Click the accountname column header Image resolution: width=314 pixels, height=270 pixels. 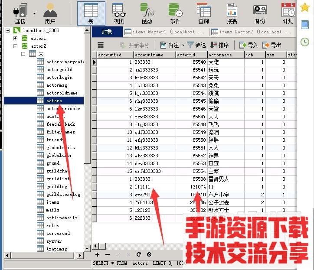click(154, 55)
